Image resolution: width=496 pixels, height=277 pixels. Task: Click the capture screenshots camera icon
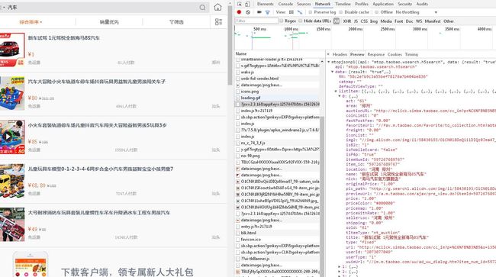point(259,12)
